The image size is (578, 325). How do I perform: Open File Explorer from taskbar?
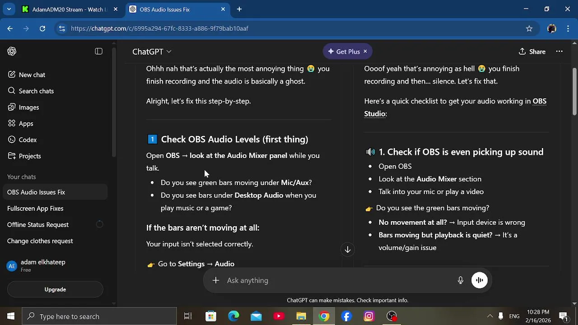(301, 316)
